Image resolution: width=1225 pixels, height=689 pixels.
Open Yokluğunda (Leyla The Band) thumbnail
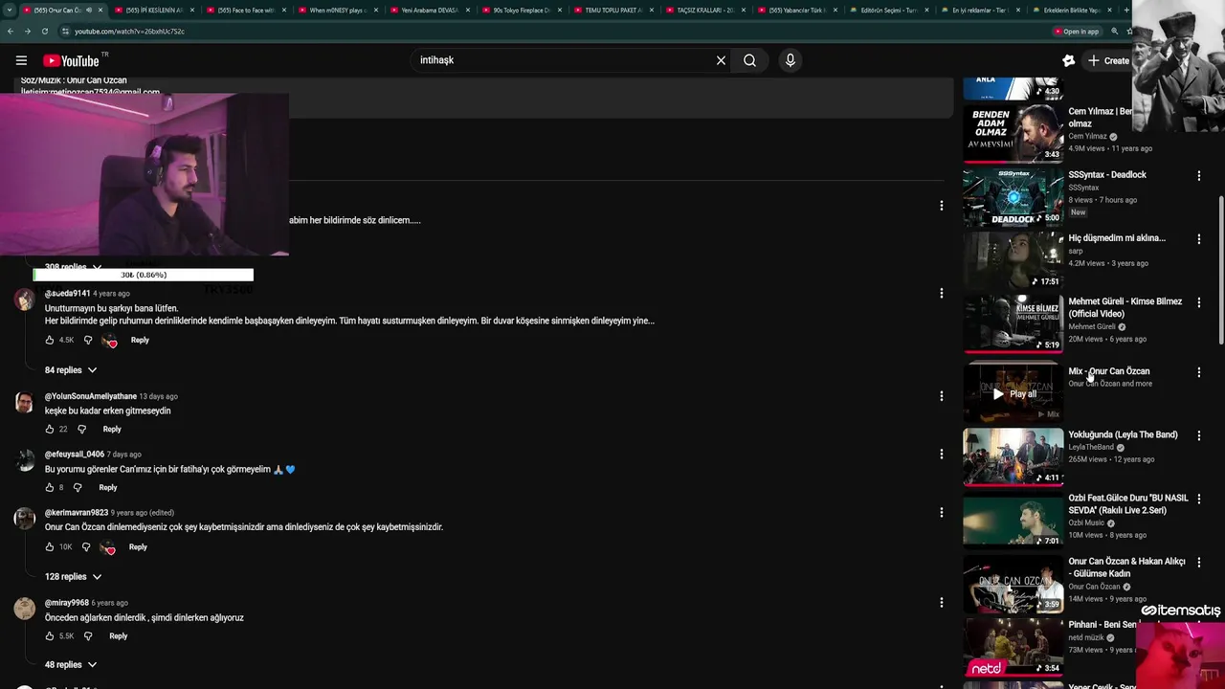pos(1013,456)
